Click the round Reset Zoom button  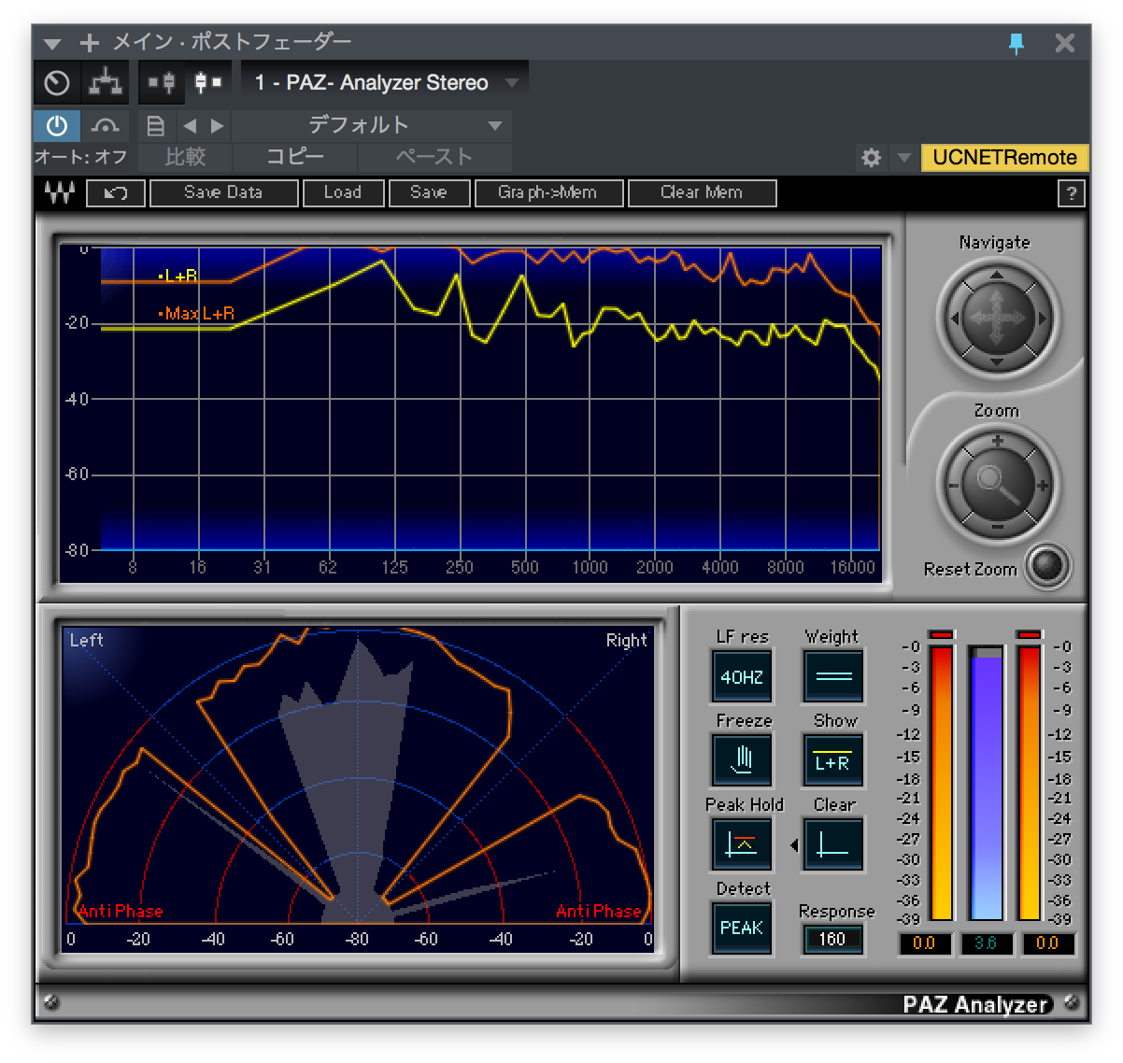[1047, 565]
